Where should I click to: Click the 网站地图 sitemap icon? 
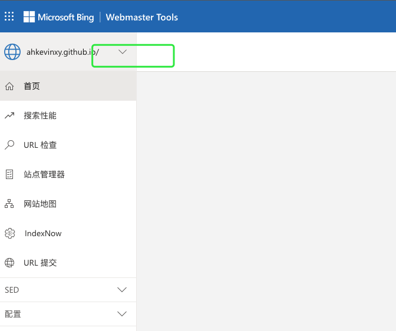(9, 204)
